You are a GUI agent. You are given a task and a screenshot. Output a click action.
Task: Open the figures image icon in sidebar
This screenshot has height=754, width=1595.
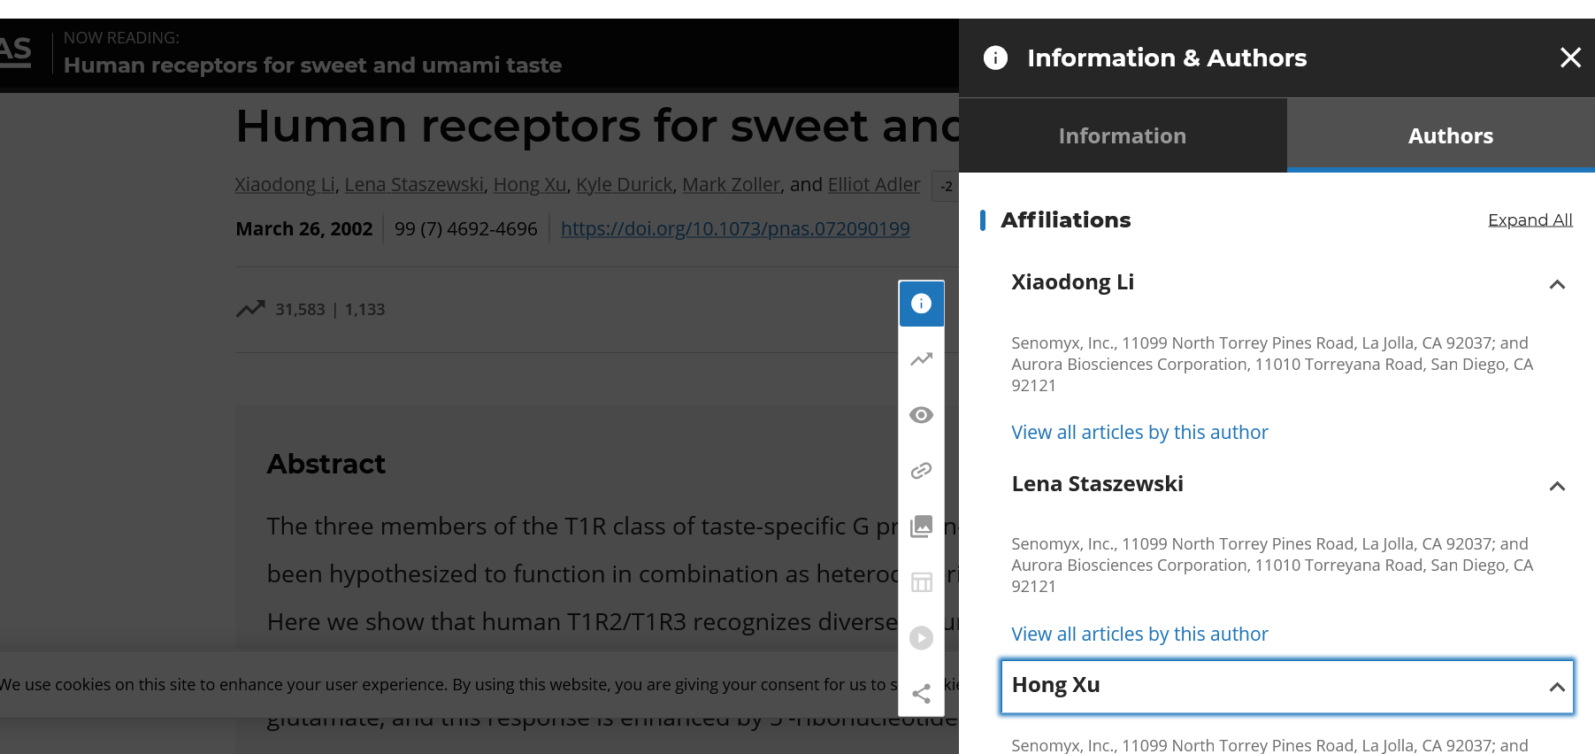click(921, 527)
